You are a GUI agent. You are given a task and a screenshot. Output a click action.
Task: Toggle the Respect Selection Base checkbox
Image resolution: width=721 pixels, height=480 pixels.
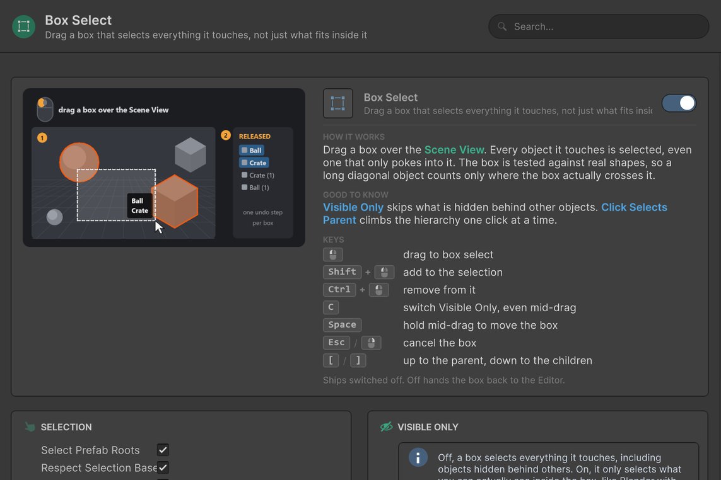pyautogui.click(x=163, y=467)
